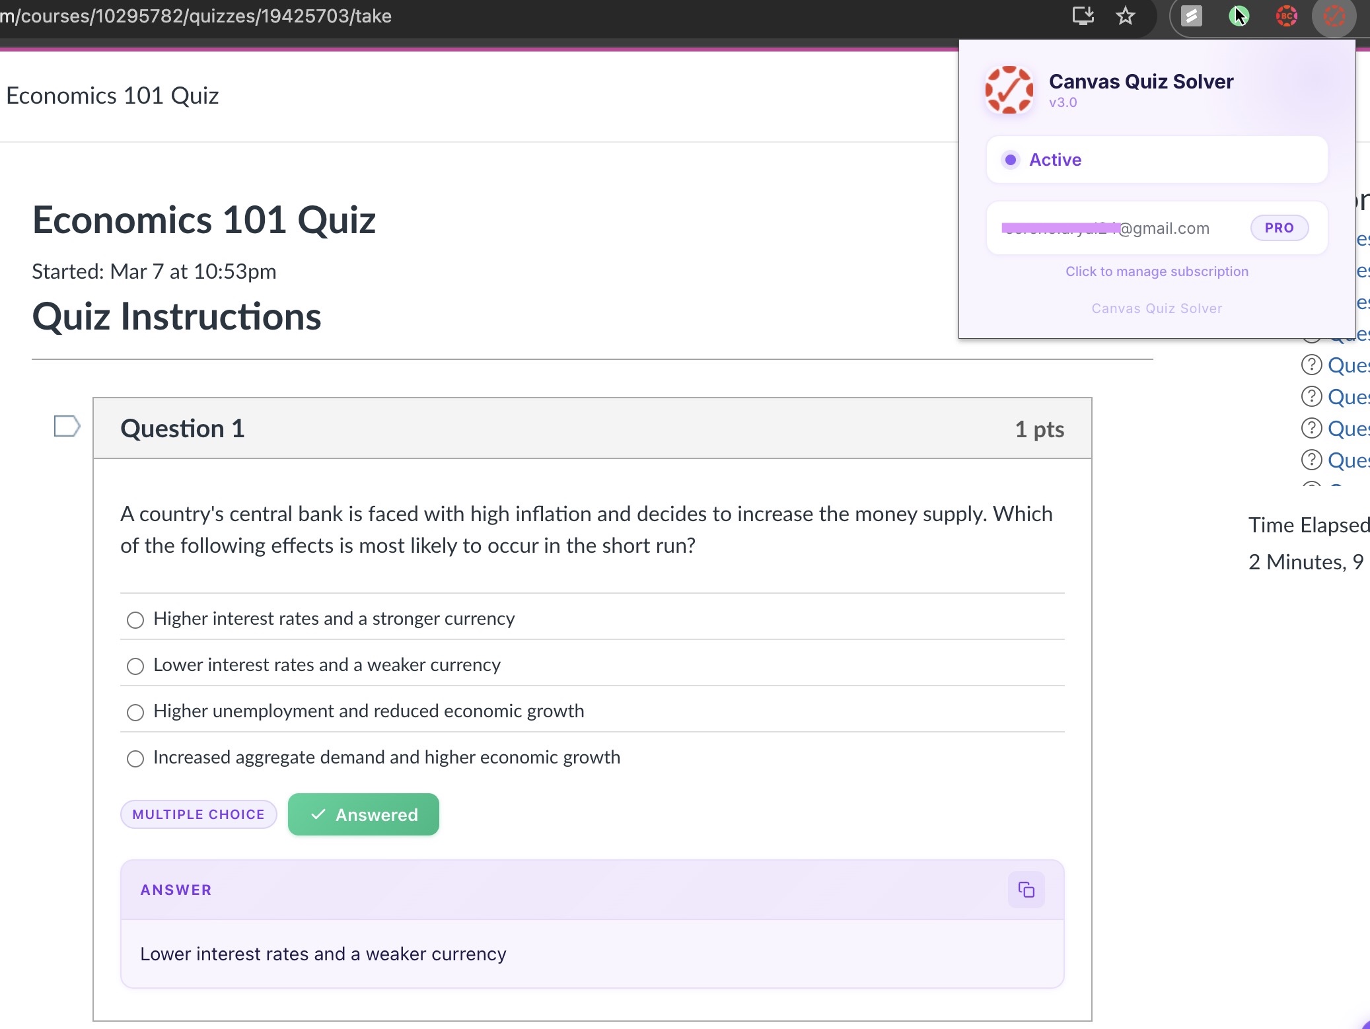The height and width of the screenshot is (1029, 1370).
Task: Choose 'Higher unemployment and reduced economic growth'
Action: click(135, 712)
